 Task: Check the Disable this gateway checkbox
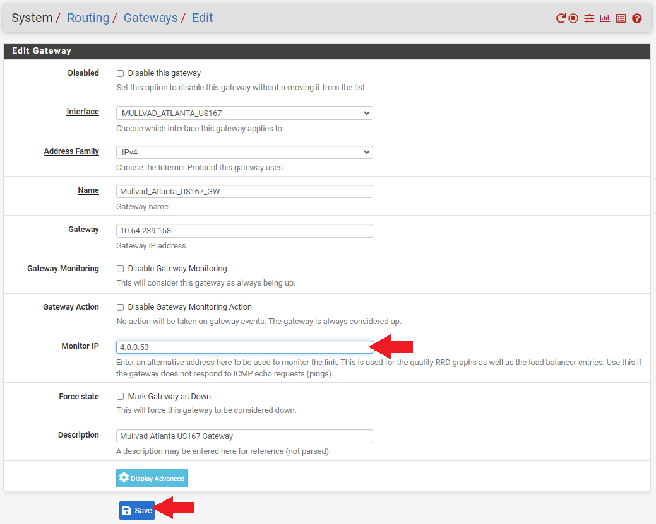pyautogui.click(x=120, y=74)
